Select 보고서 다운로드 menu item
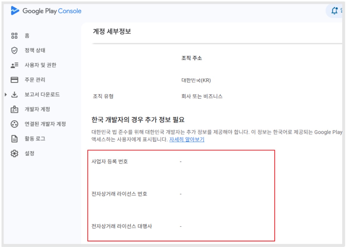This screenshot has height=247, width=346. click(42, 94)
